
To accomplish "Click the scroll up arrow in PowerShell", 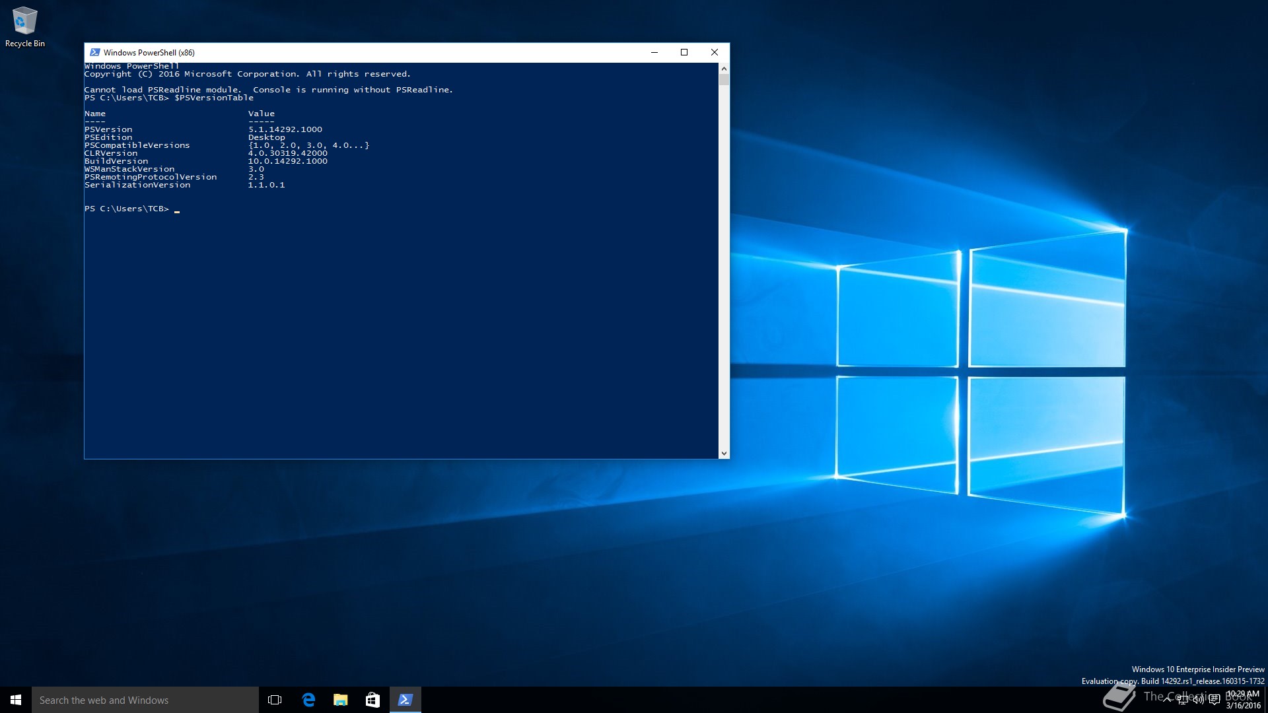I will click(724, 69).
